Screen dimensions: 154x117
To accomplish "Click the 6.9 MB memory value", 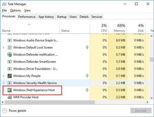I will (120, 40).
